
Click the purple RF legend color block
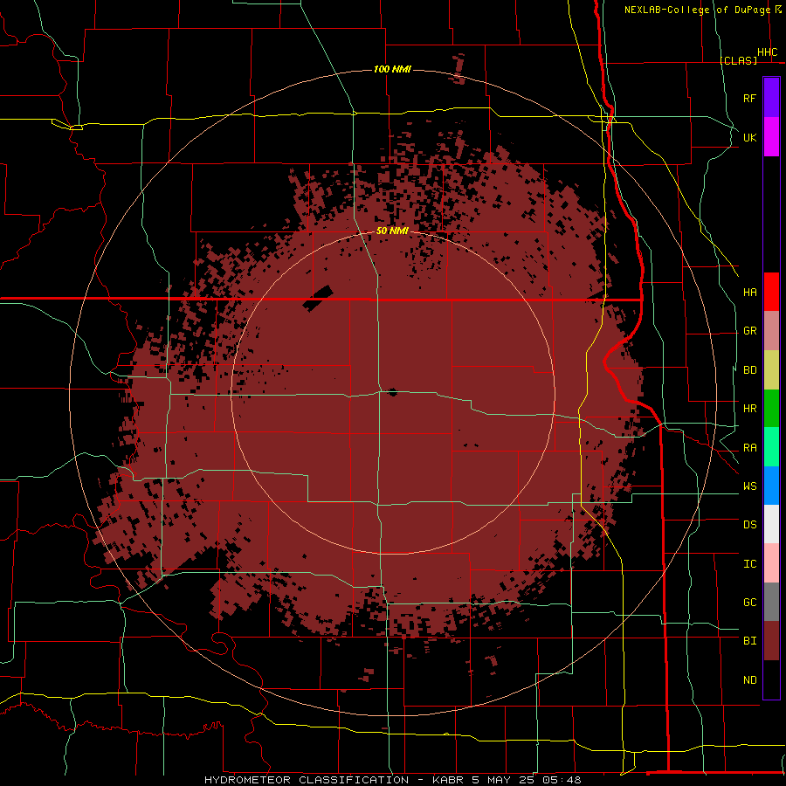pyautogui.click(x=771, y=97)
